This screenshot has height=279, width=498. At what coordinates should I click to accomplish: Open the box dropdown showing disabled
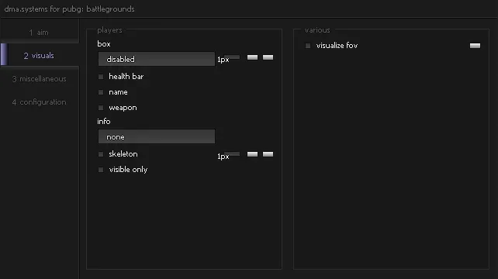pyautogui.click(x=156, y=59)
